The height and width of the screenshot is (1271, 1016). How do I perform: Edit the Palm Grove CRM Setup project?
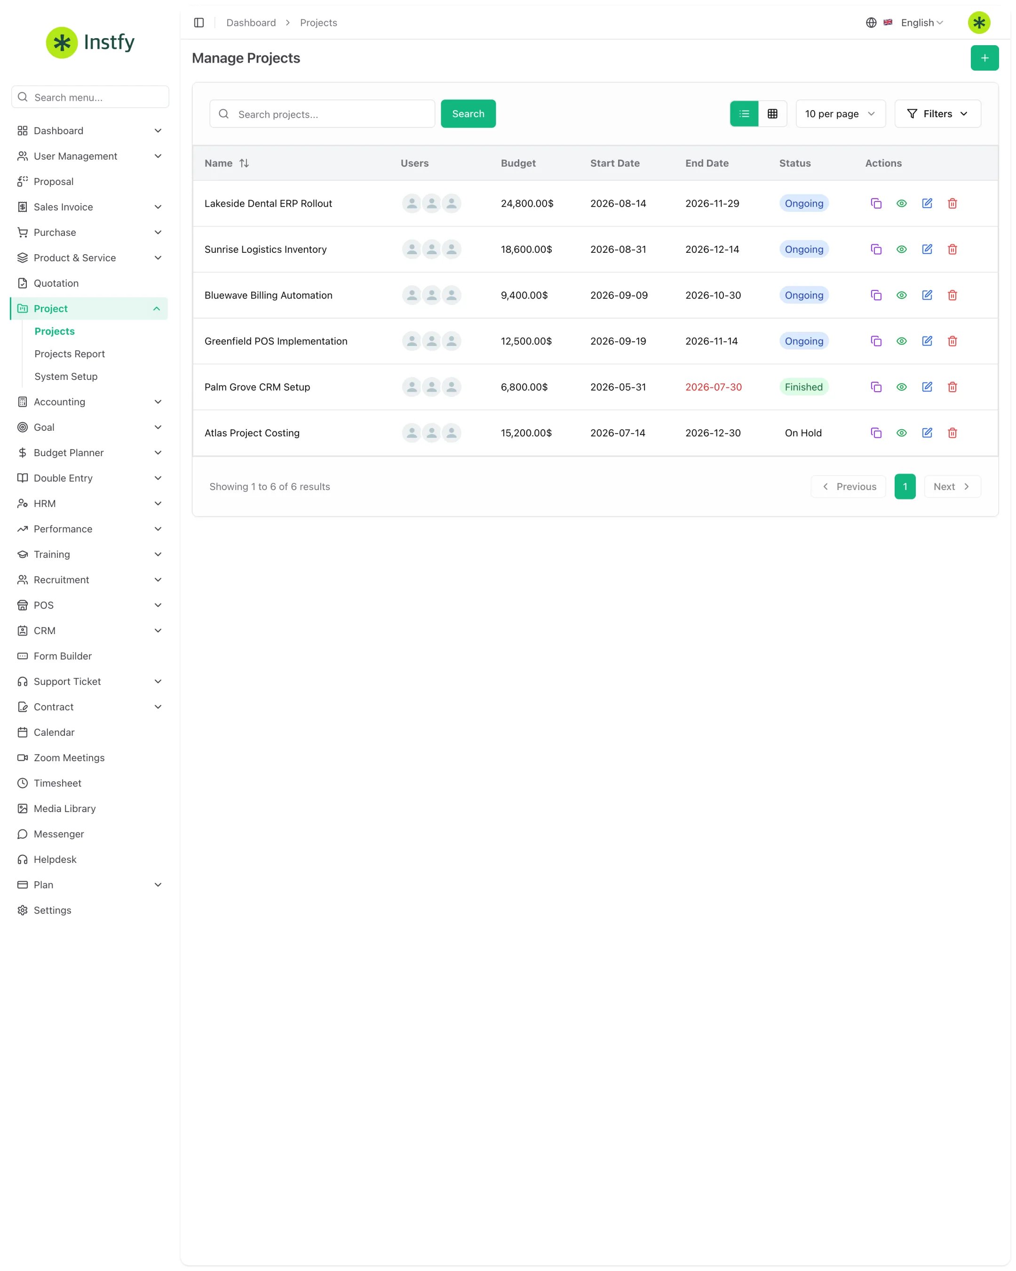click(x=927, y=387)
